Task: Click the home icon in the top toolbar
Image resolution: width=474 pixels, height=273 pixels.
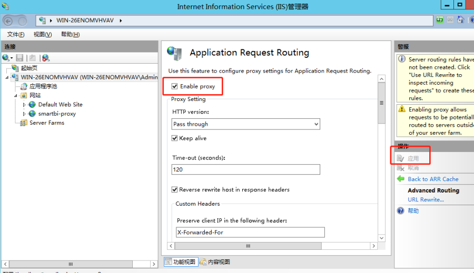Action: [460, 20]
